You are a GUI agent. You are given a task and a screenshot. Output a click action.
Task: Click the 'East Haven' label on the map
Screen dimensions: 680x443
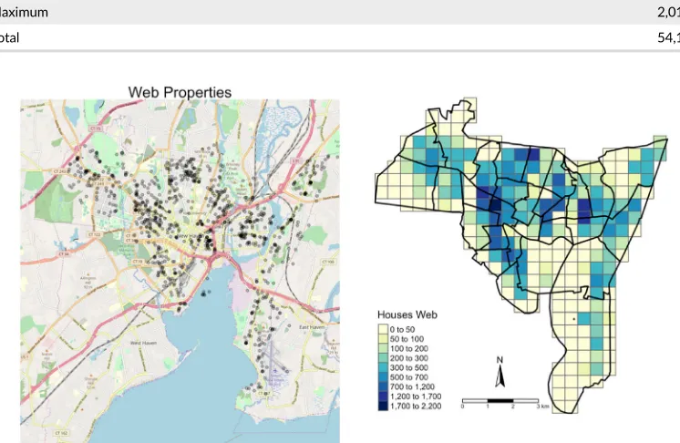point(312,327)
